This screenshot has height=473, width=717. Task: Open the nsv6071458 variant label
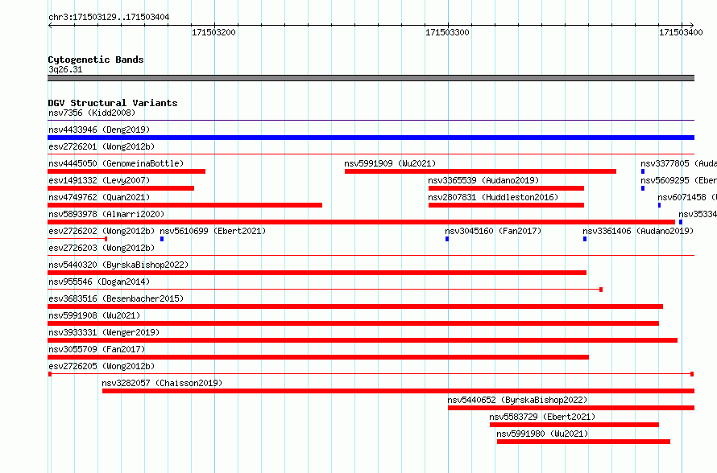[687, 197]
